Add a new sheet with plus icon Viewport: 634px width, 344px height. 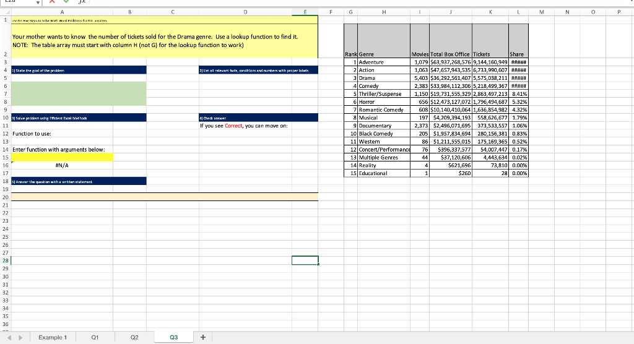click(x=203, y=337)
